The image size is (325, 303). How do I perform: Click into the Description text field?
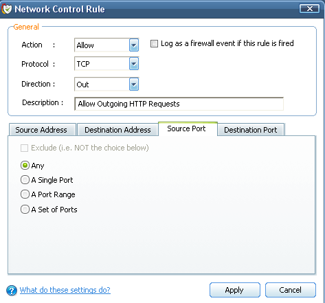[179, 104]
